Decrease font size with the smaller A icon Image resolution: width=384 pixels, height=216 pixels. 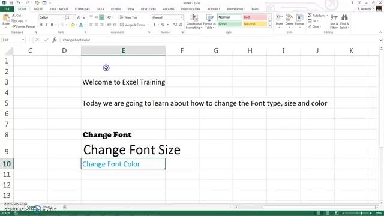(x=84, y=17)
